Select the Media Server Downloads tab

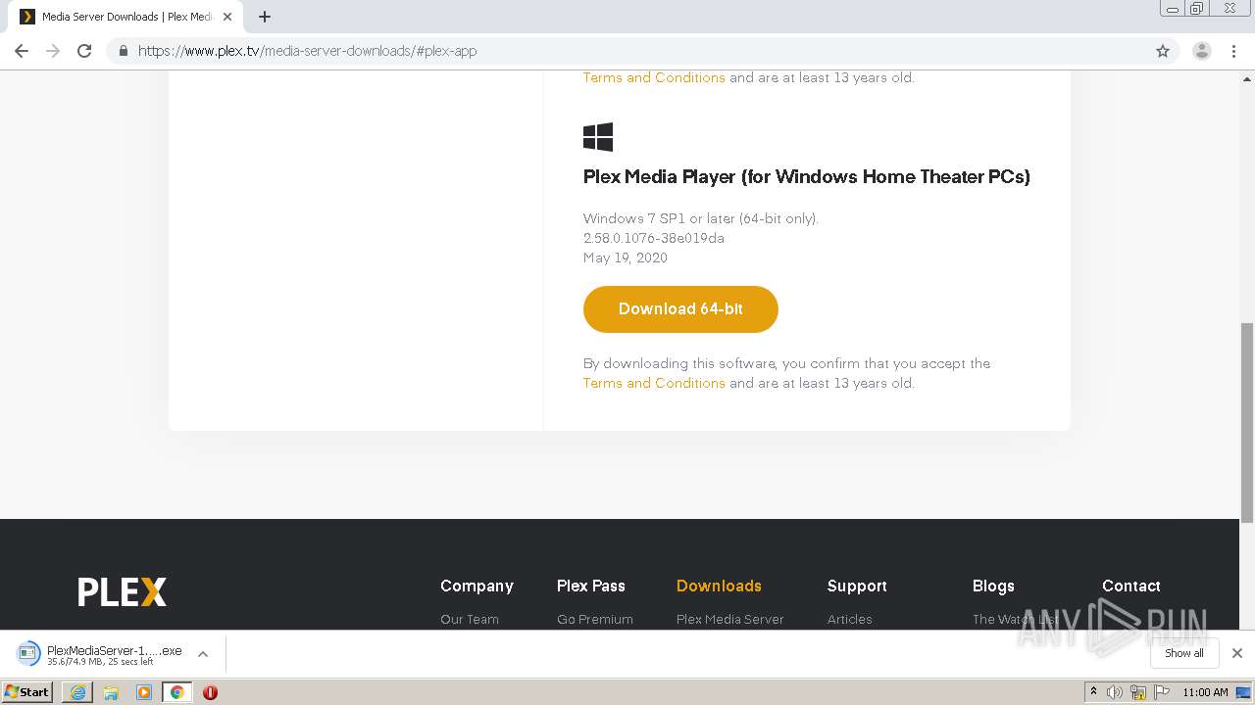coord(125,17)
